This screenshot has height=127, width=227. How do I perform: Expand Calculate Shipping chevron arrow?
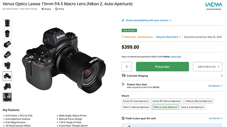(221, 76)
